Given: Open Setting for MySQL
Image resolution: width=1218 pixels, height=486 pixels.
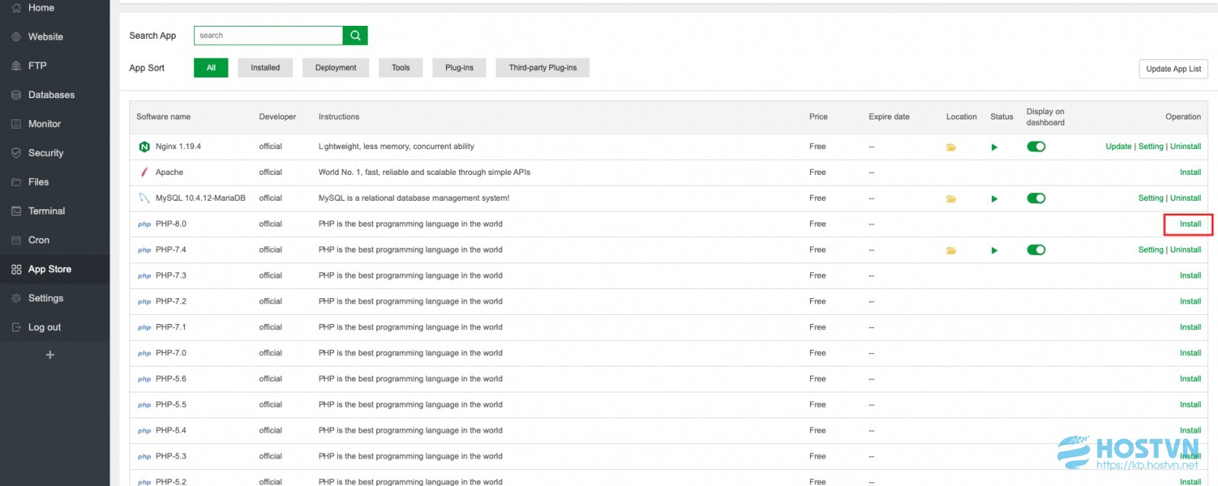Looking at the screenshot, I should pyautogui.click(x=1150, y=199).
